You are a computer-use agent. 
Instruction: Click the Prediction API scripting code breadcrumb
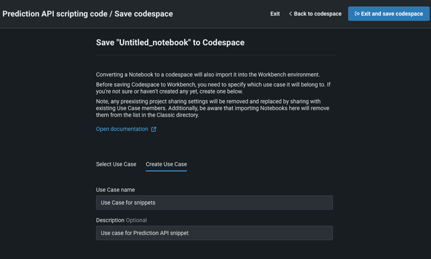[54, 14]
